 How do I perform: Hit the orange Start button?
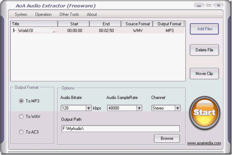point(205,113)
